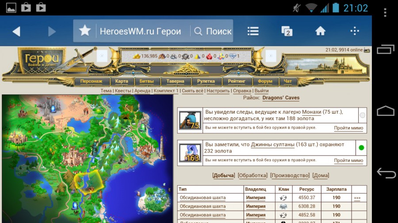Open the Dragons' Caves district link

281,98
